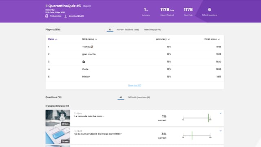
Task: Open the snowman question thumbnail
Action: click(58, 118)
